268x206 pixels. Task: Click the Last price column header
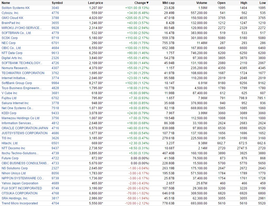[x=95, y=3]
